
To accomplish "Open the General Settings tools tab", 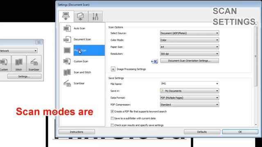I will pyautogui.click(x=95, y=16).
